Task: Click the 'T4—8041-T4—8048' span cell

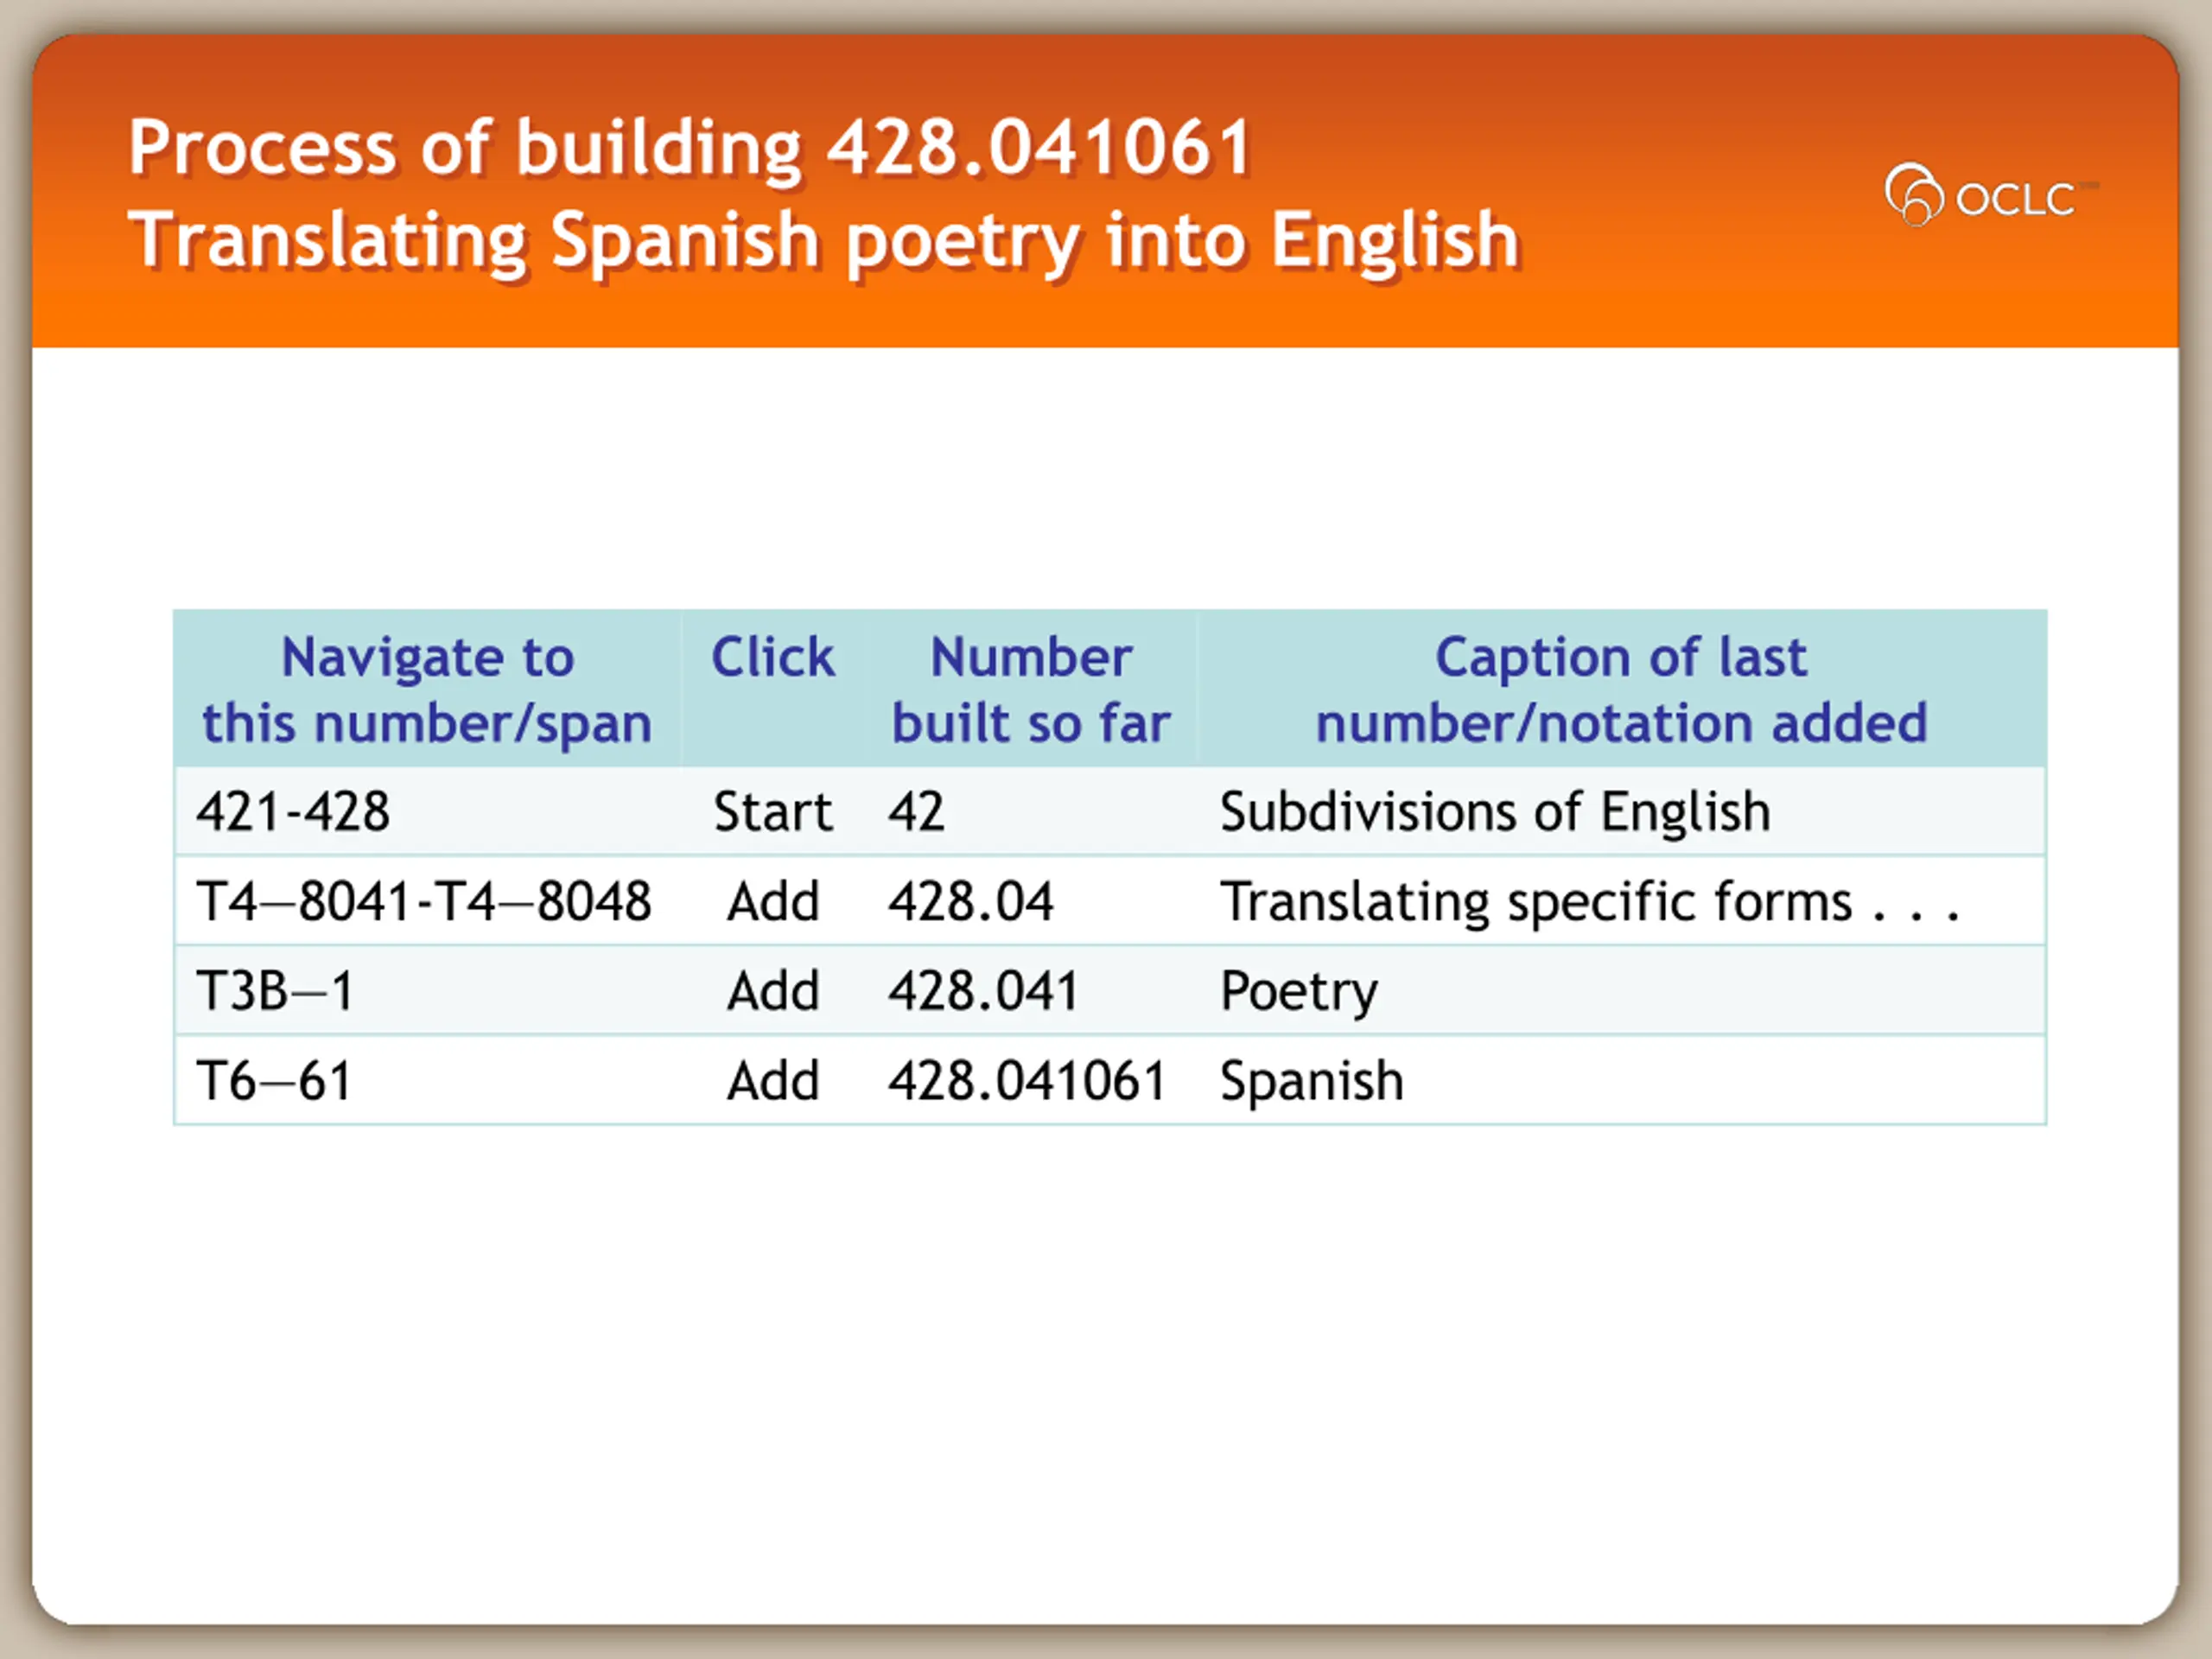Action: (x=424, y=902)
